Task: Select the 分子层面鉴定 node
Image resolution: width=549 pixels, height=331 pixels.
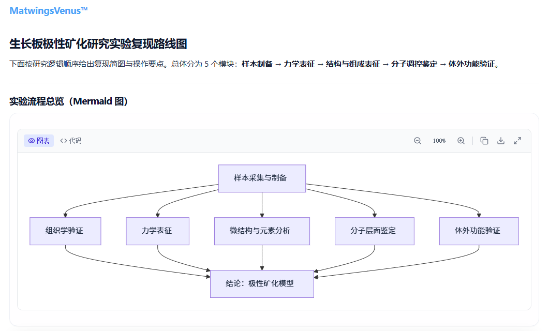Action: click(x=375, y=231)
